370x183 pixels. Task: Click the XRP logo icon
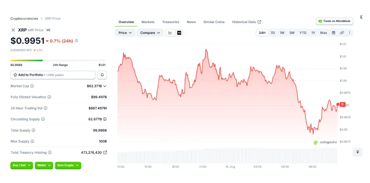13,30
